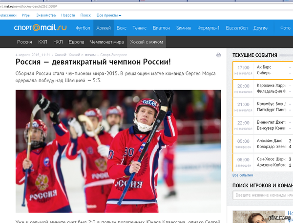Image resolution: width=293 pixels, height=223 pixels.
Task: Go to the Бокс section
Action: pos(122,28)
